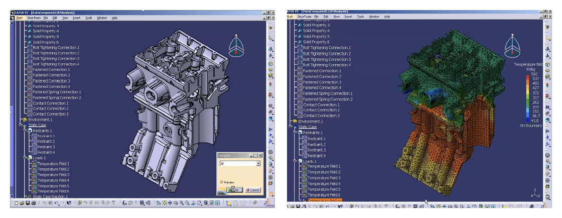Select Temperature Field.6 in left window tree
The image size is (562, 218).
pyautogui.click(x=53, y=191)
